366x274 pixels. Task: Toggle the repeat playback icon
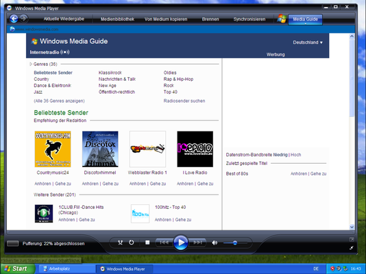(132, 242)
